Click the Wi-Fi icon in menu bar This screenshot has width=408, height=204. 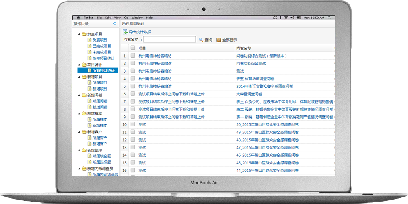click(286, 18)
